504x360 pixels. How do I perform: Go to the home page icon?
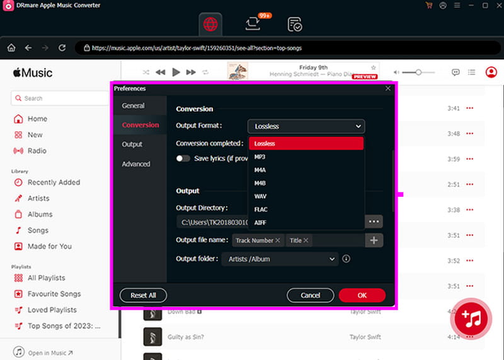(x=11, y=48)
